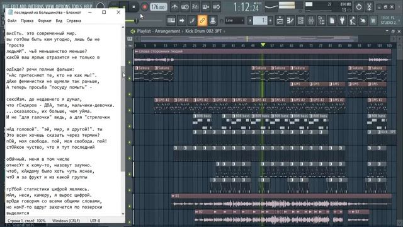The height and width of the screenshot is (227, 403).
Task: Enable wait for input to start playing
Action: pos(185,7)
